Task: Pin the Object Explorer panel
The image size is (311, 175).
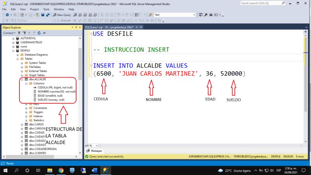Action: [x=76, y=27]
